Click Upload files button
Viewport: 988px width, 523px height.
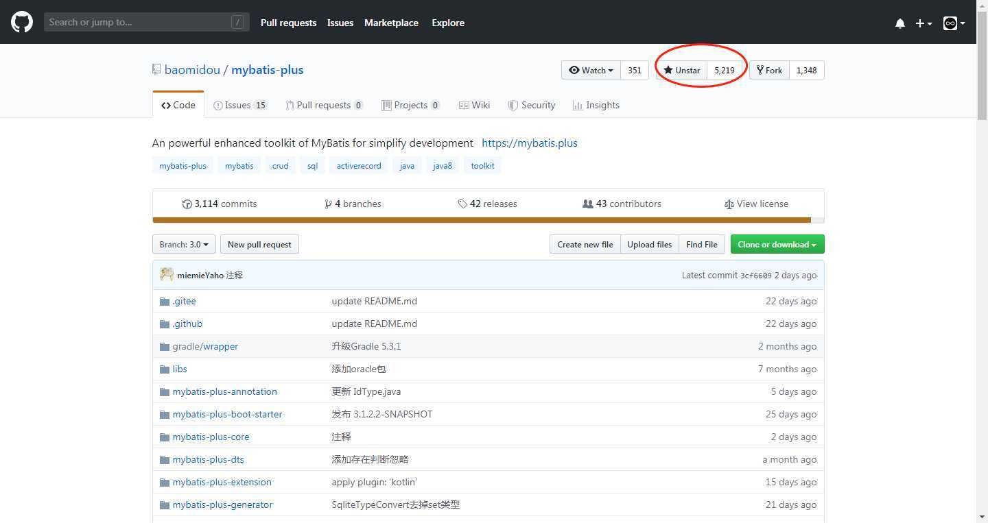650,245
